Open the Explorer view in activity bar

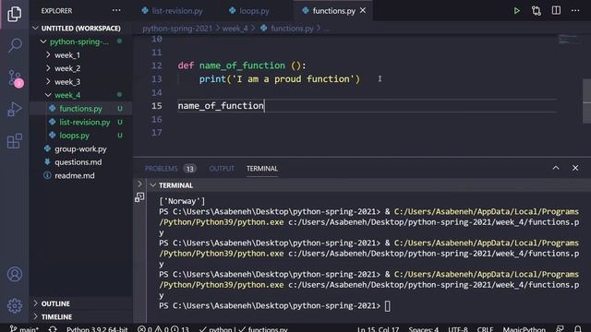15,15
